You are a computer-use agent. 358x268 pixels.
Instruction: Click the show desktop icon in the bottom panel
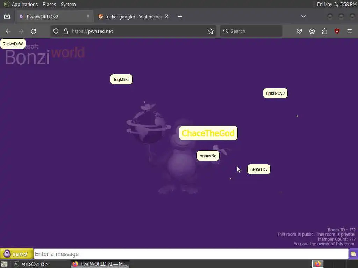pos(4,264)
